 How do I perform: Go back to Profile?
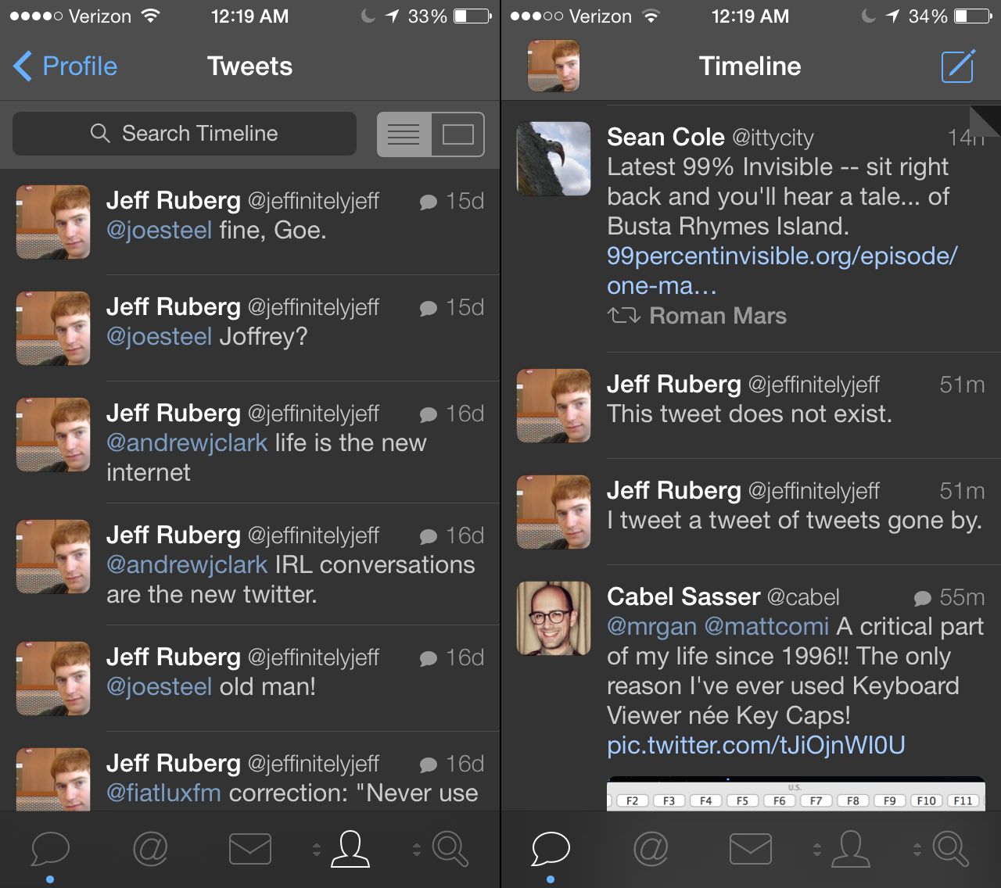tap(66, 66)
